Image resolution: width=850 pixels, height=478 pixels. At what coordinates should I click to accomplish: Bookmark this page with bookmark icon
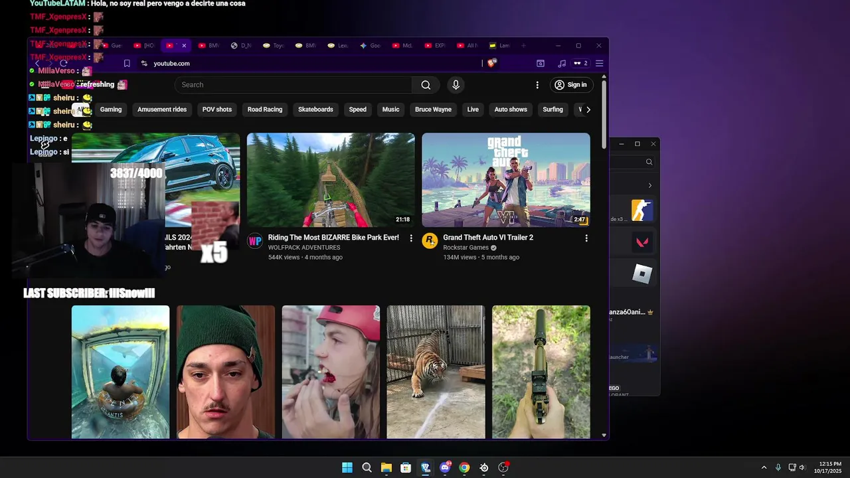pos(127,64)
